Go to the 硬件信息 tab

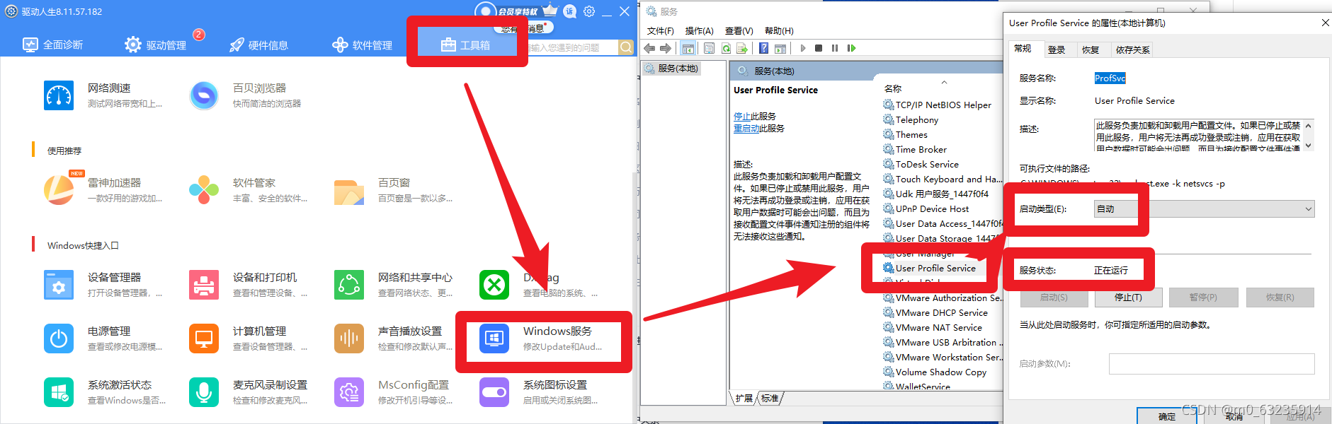pos(258,45)
